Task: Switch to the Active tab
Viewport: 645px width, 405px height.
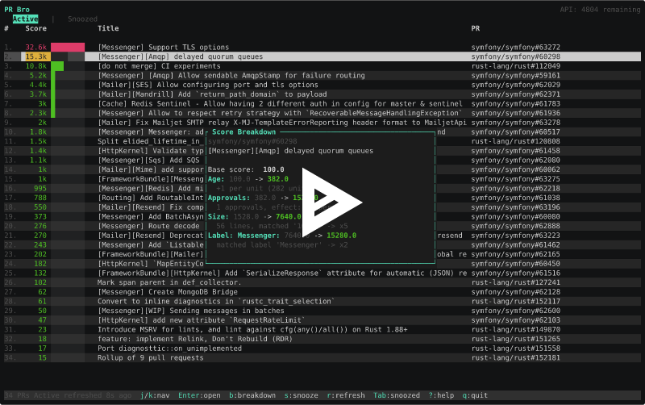Action: coord(25,19)
